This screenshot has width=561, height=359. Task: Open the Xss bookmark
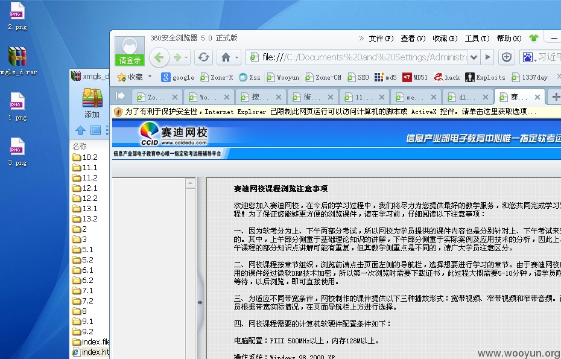[249, 77]
